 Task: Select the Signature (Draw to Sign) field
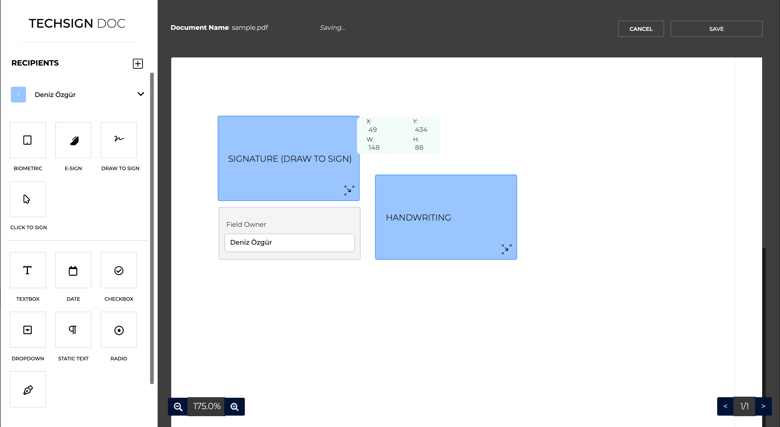288,158
